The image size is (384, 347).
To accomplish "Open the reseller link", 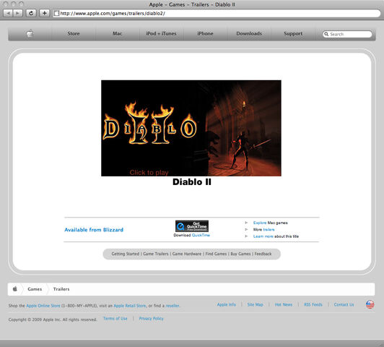I will click(x=173, y=306).
